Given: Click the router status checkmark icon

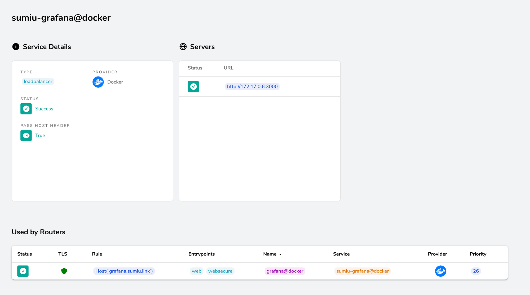Looking at the screenshot, I should tap(23, 271).
